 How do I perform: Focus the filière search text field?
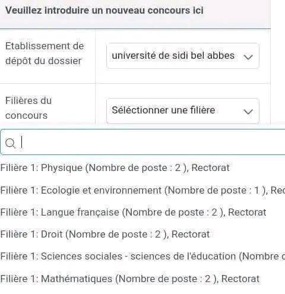[x=142, y=142]
